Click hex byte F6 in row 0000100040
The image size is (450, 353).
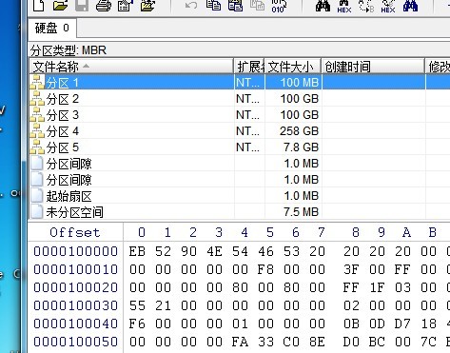(137, 324)
